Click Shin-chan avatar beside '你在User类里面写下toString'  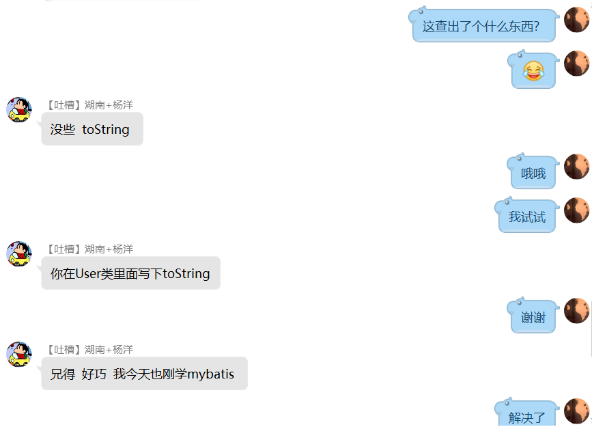coord(19,254)
